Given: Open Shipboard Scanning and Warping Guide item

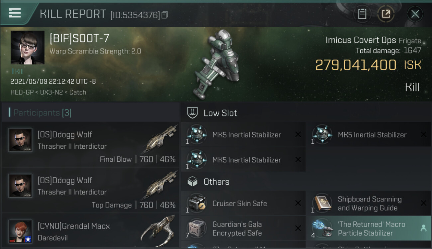Looking at the screenshot, I should (x=369, y=203).
